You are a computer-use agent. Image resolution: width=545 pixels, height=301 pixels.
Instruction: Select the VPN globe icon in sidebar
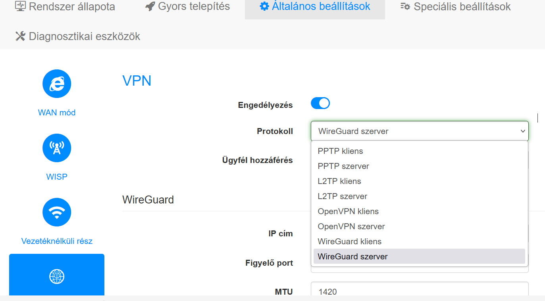pyautogui.click(x=57, y=276)
